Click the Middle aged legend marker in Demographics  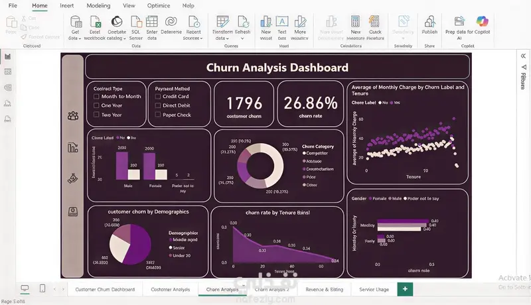[x=171, y=239]
